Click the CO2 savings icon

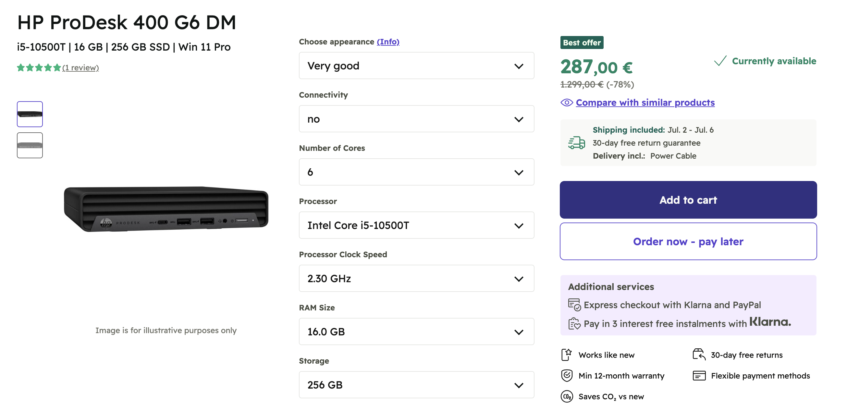[x=567, y=396]
